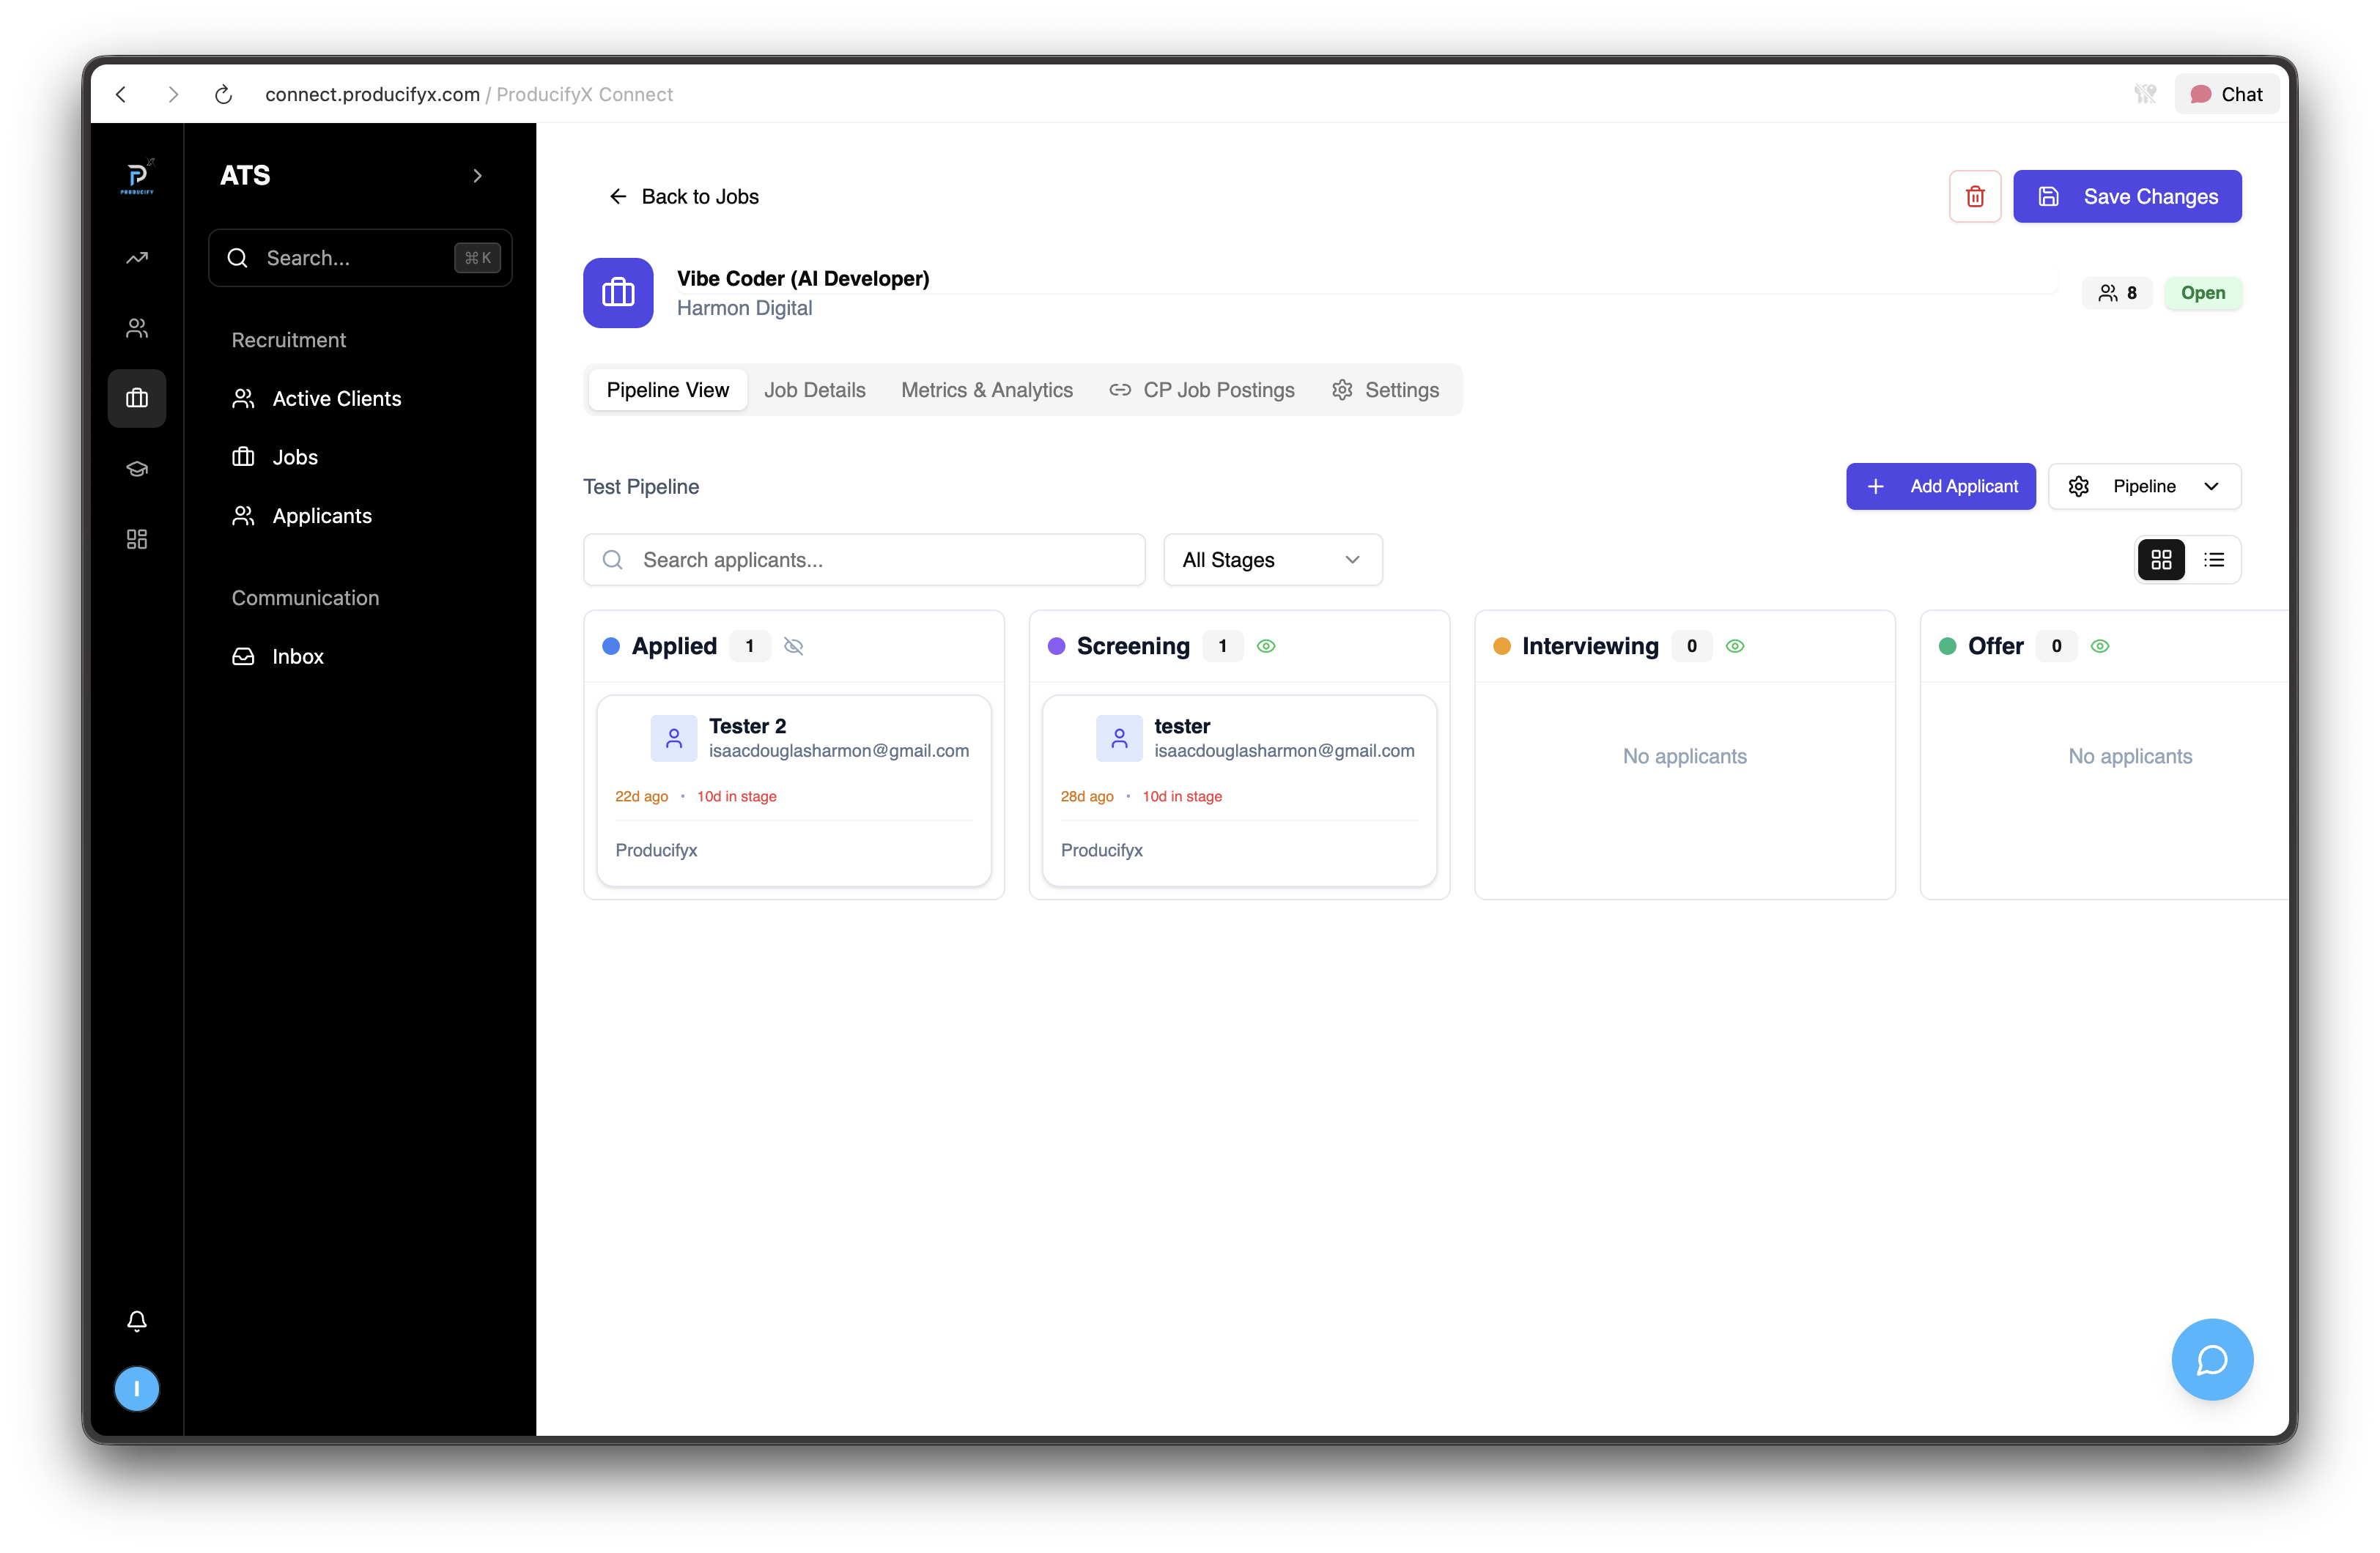This screenshot has height=1553, width=2380.
Task: Show the Screening stage eye toggle
Action: [1266, 646]
